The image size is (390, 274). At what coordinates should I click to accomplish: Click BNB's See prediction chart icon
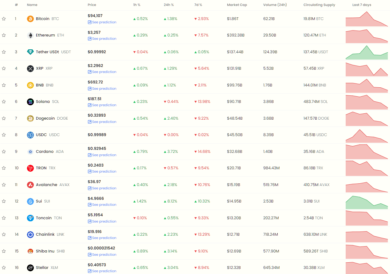point(90,89)
